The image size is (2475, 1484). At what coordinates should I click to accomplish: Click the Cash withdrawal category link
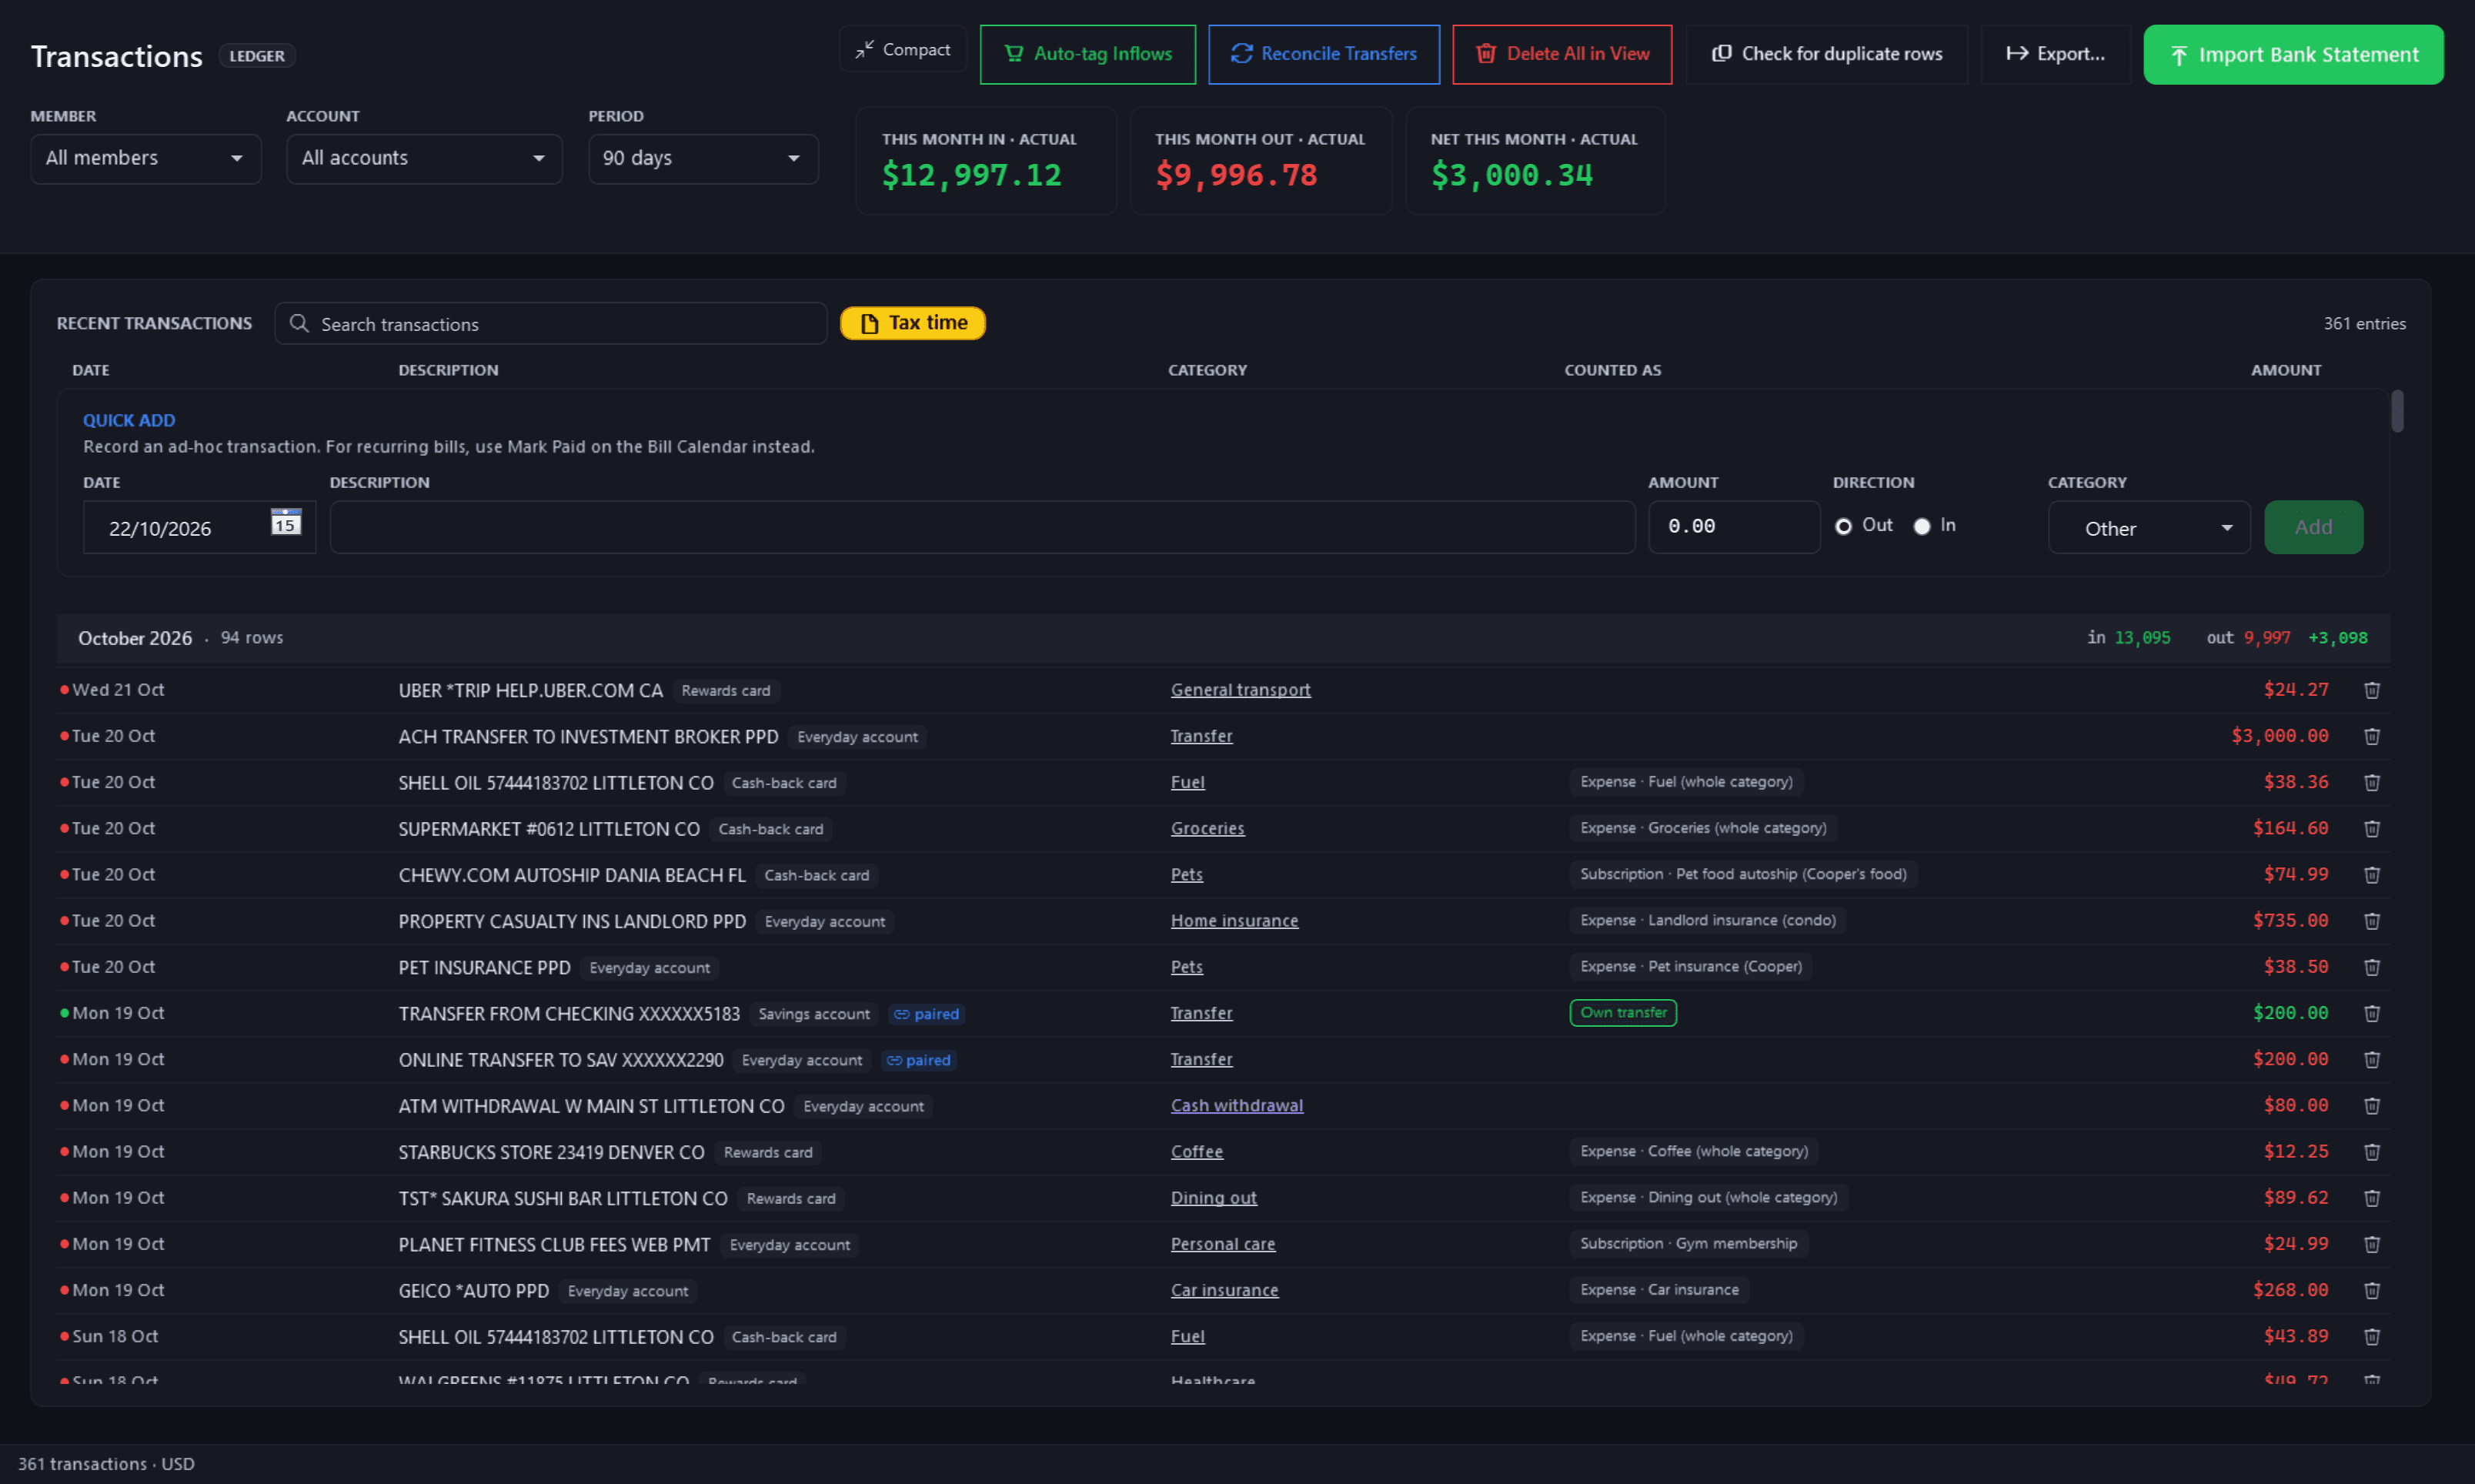[1237, 1105]
